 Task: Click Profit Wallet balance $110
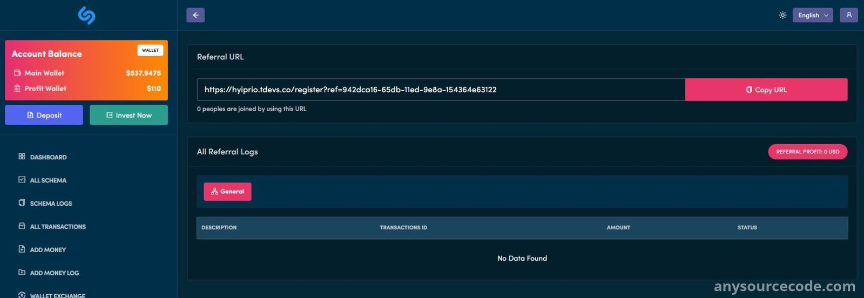tap(154, 89)
